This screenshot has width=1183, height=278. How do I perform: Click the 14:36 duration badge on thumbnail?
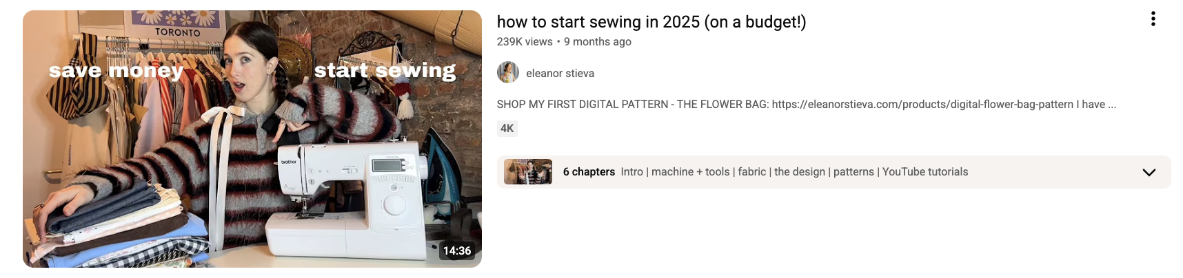[x=457, y=250]
